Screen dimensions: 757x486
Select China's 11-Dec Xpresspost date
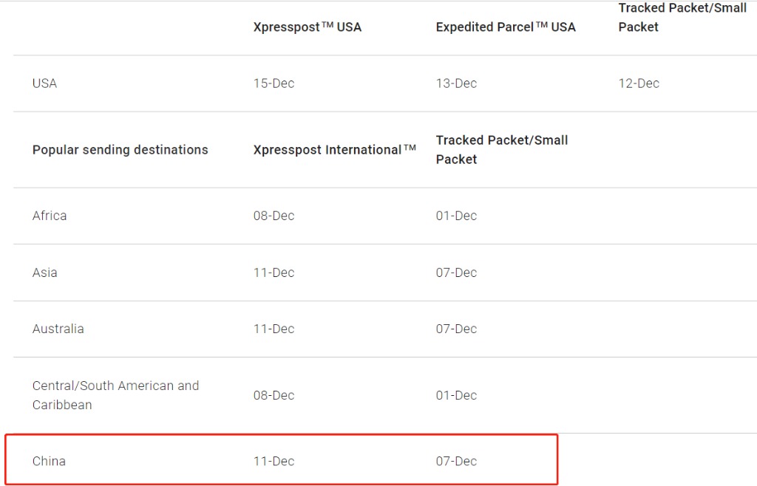pyautogui.click(x=274, y=461)
